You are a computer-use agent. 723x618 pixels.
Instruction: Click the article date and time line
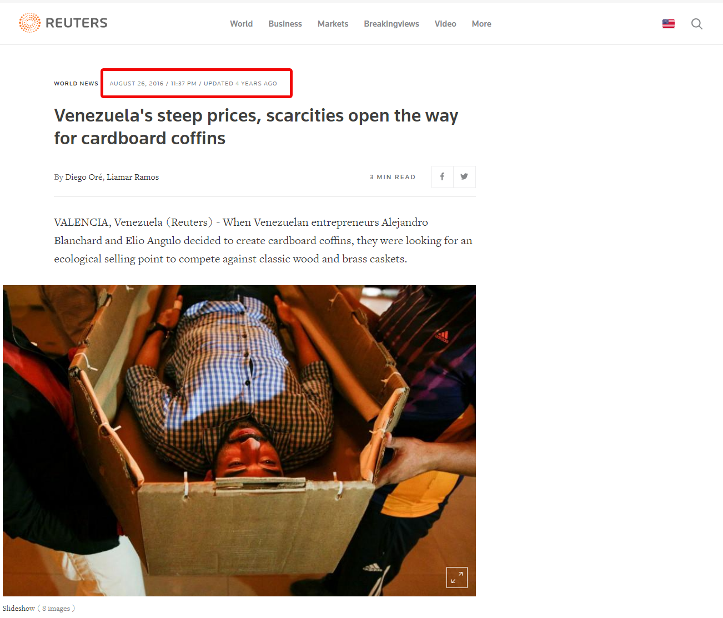(193, 84)
